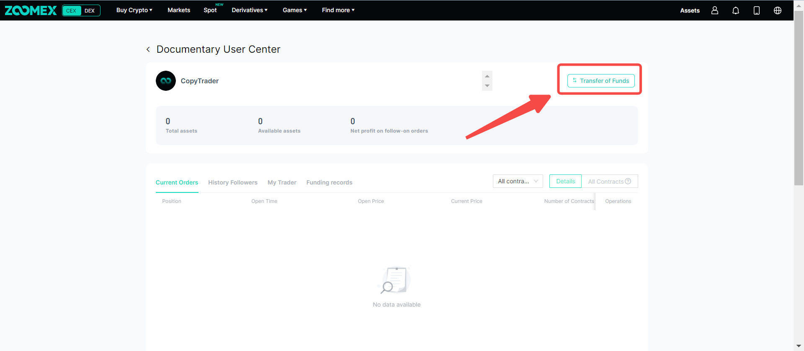The image size is (804, 351).
Task: Click the All Contracts help icon
Action: [x=628, y=181]
